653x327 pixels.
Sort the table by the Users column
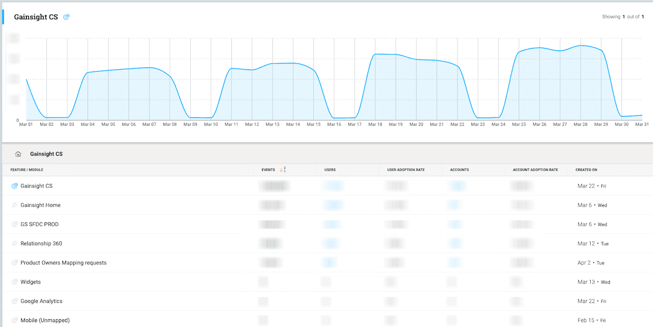(x=330, y=169)
